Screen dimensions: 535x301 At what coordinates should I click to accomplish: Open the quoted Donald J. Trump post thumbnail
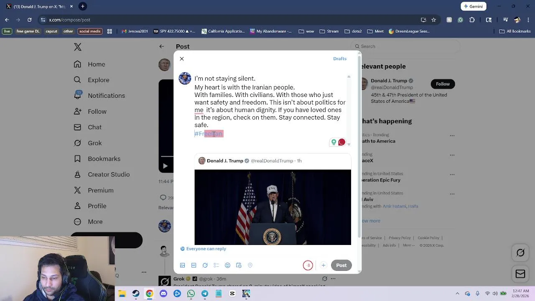pyautogui.click(x=273, y=207)
